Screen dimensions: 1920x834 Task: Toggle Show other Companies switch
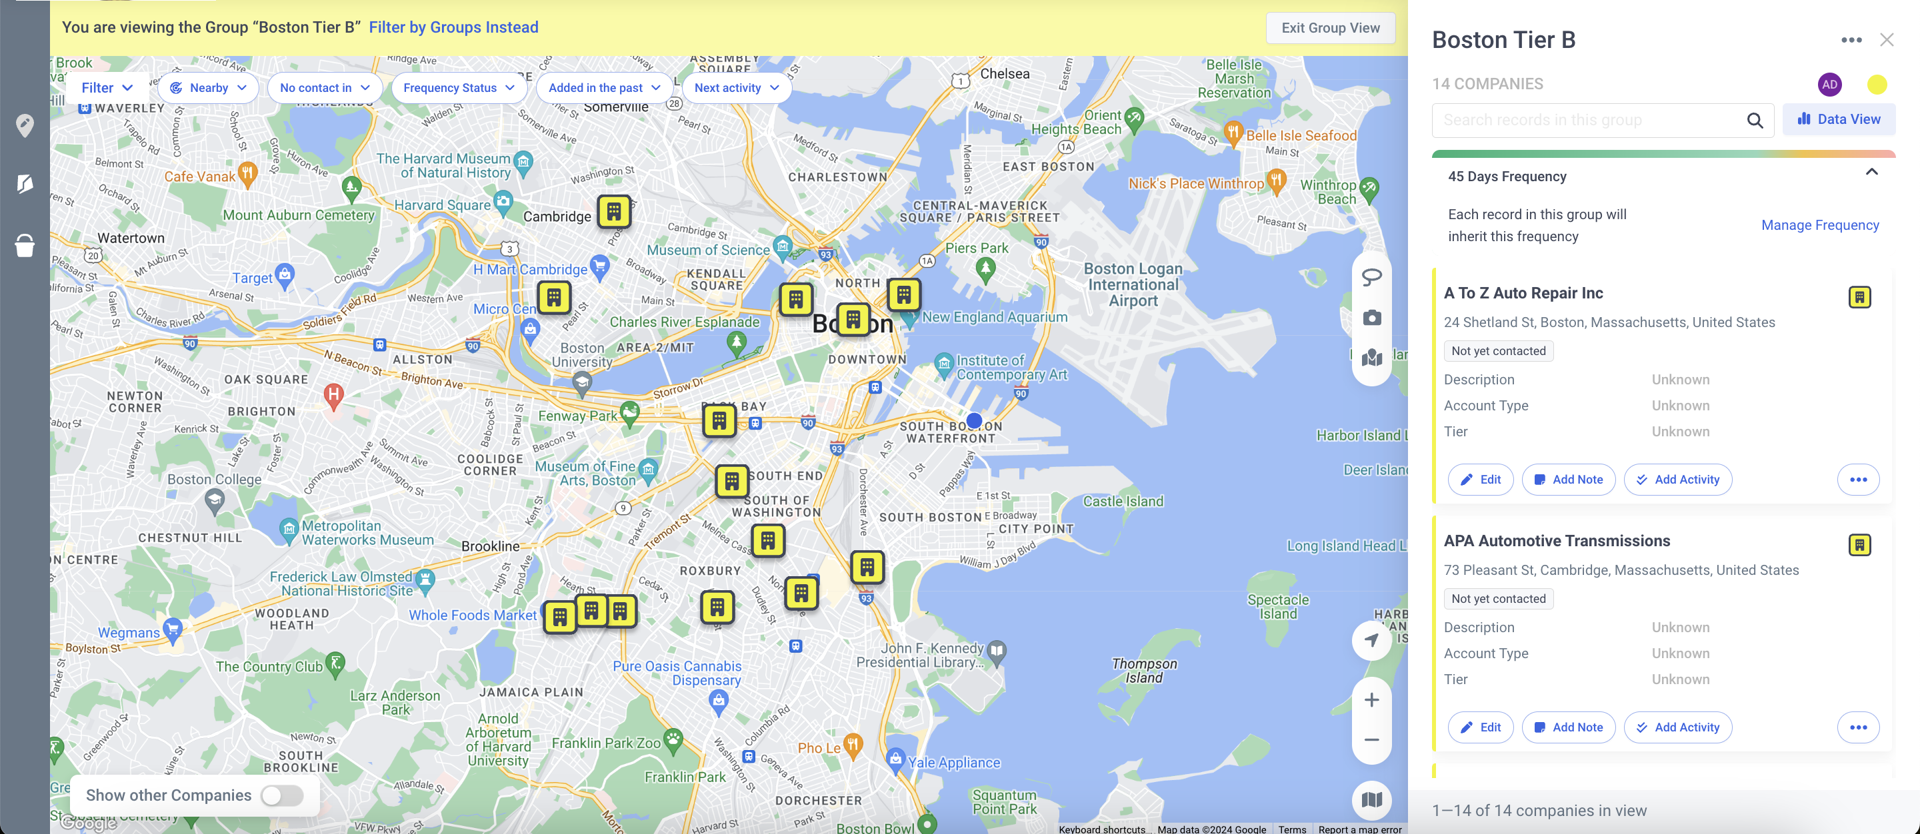click(283, 795)
